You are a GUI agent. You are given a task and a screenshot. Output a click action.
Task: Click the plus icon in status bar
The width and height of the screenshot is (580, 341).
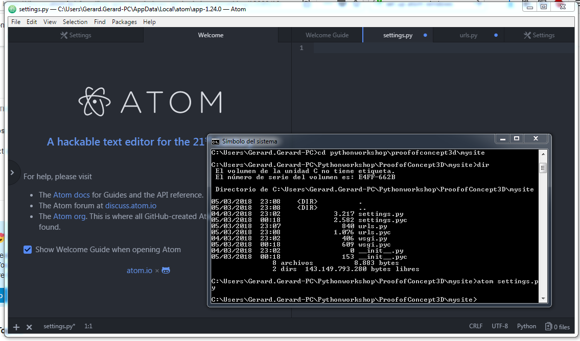[16, 327]
